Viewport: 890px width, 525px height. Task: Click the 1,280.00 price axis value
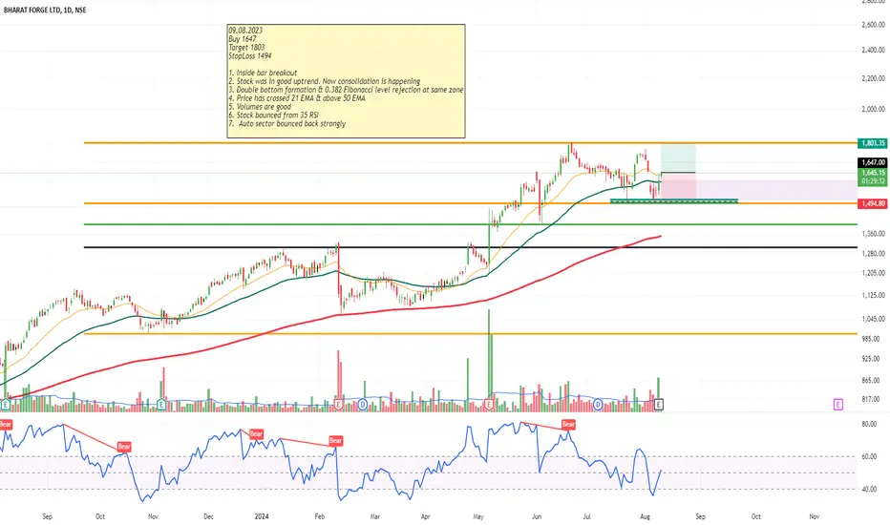pos(874,253)
